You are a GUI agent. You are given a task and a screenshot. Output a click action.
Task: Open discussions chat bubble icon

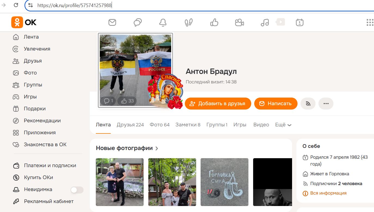(x=138, y=22)
